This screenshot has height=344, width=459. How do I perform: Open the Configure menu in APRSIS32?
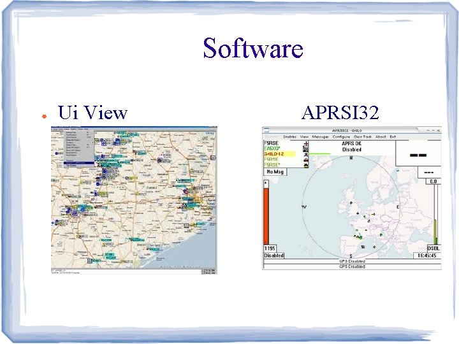tap(341, 136)
